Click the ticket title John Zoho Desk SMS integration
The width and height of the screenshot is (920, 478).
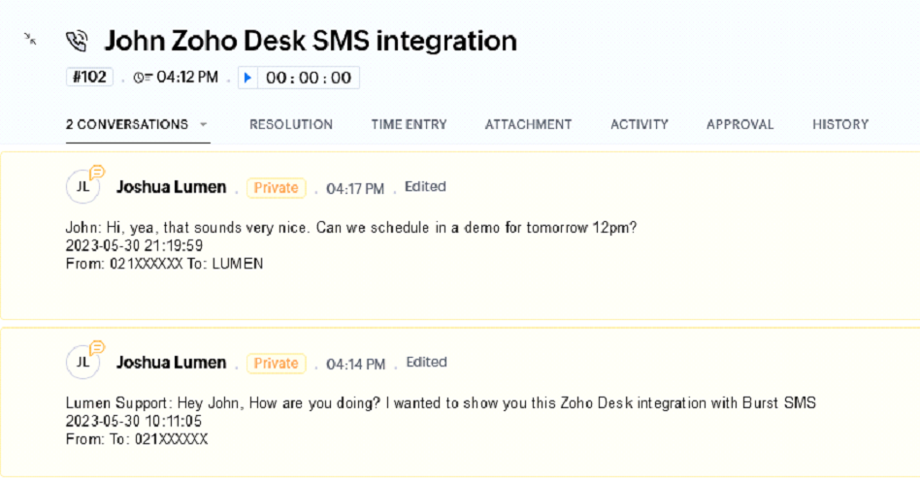(311, 41)
